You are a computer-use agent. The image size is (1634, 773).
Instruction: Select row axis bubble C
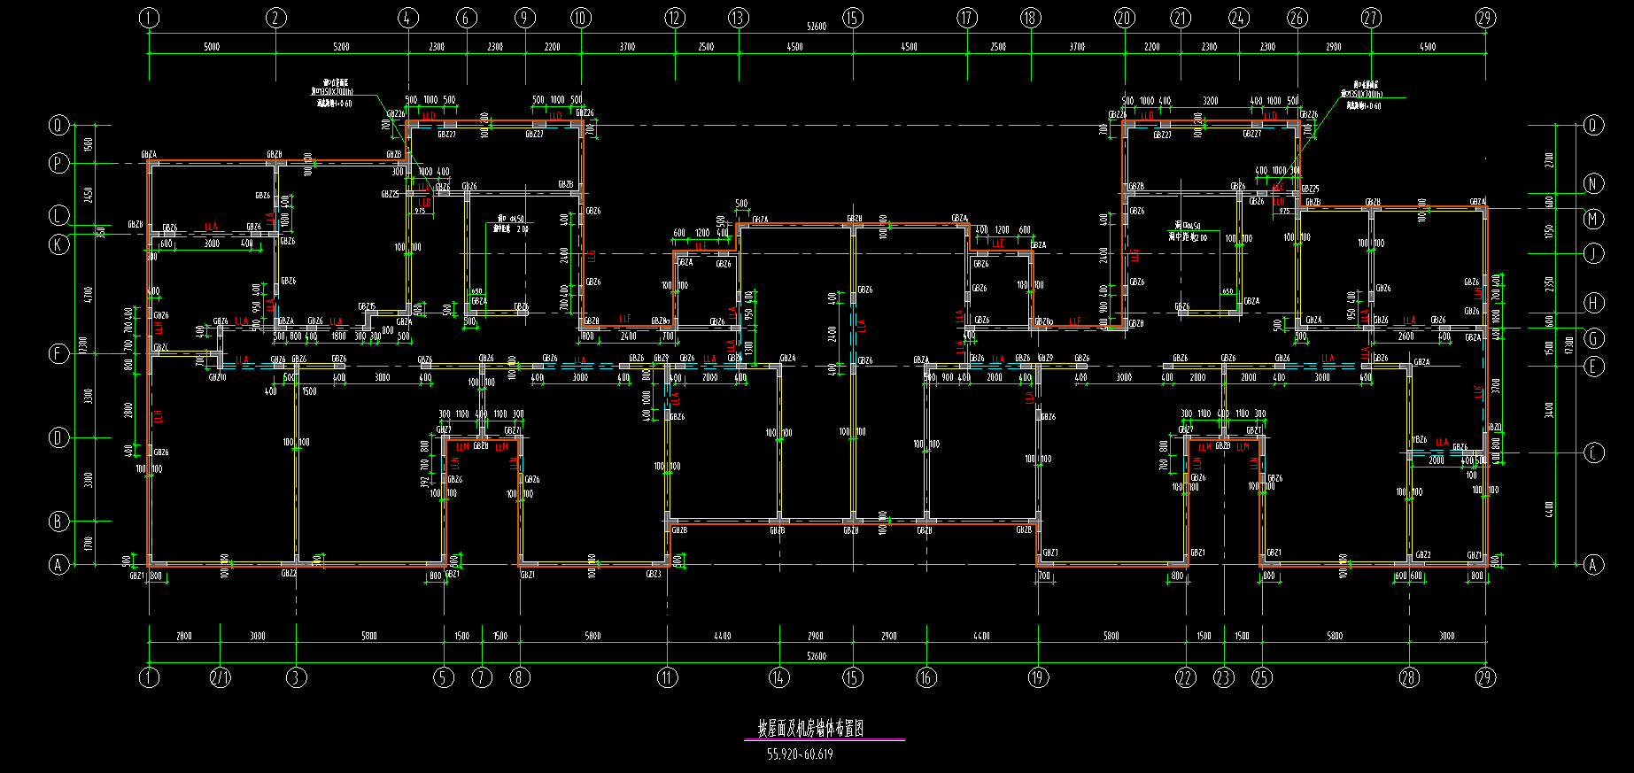(x=1593, y=453)
